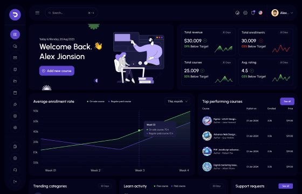Expand the Alex profile dropdown
Image resolution: width=302 pixels, height=194 pixels.
click(282, 13)
